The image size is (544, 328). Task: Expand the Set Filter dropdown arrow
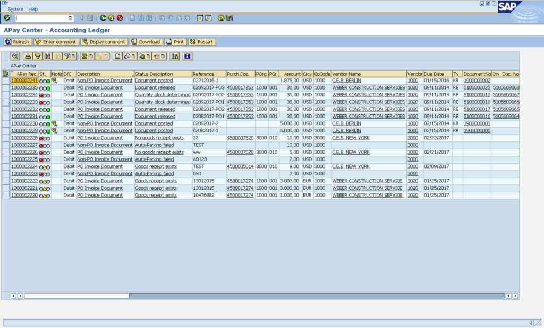click(x=74, y=56)
